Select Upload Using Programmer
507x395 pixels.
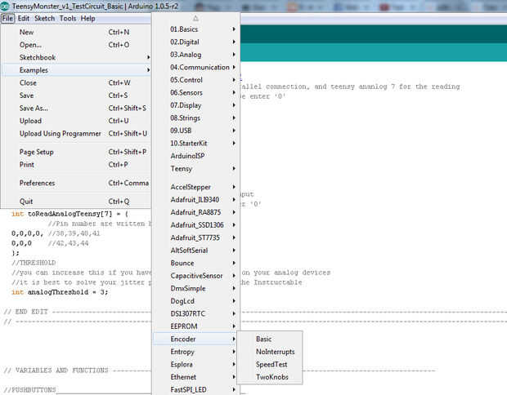76,133
